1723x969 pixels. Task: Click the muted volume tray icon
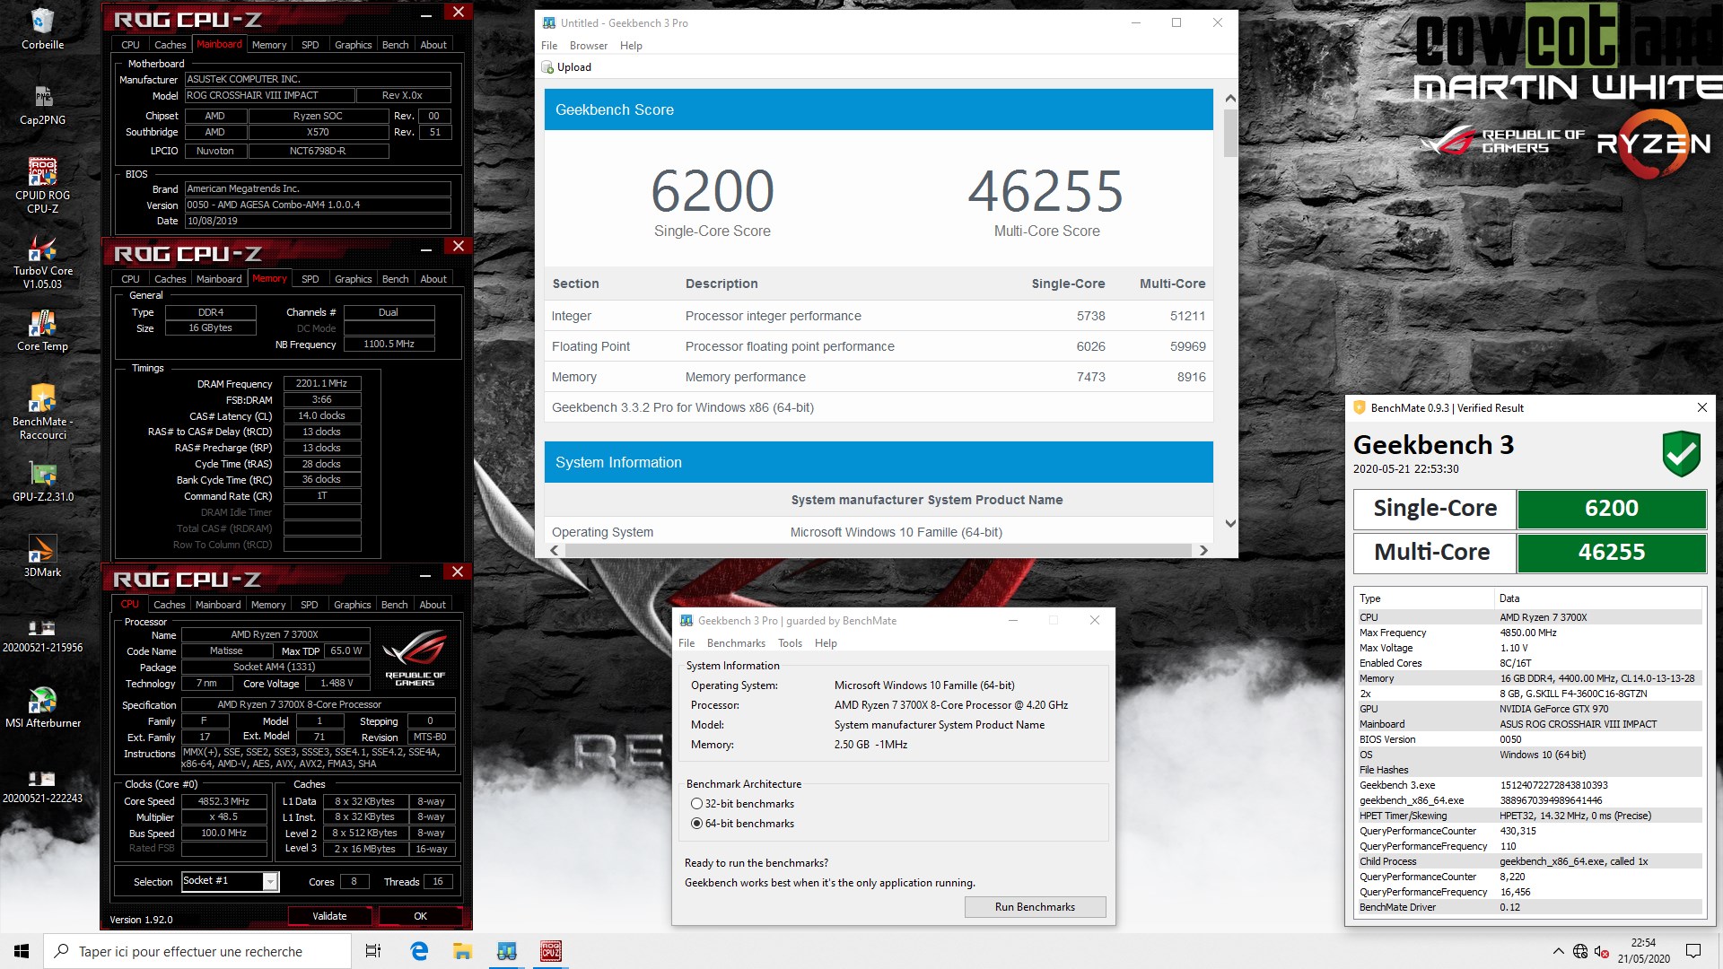(1601, 951)
